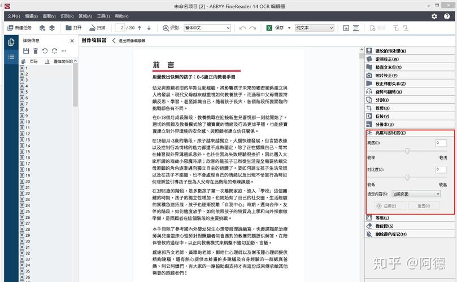The width and height of the screenshot is (457, 282).
Task: Expand the 反转(V) section
Action: [409, 116]
